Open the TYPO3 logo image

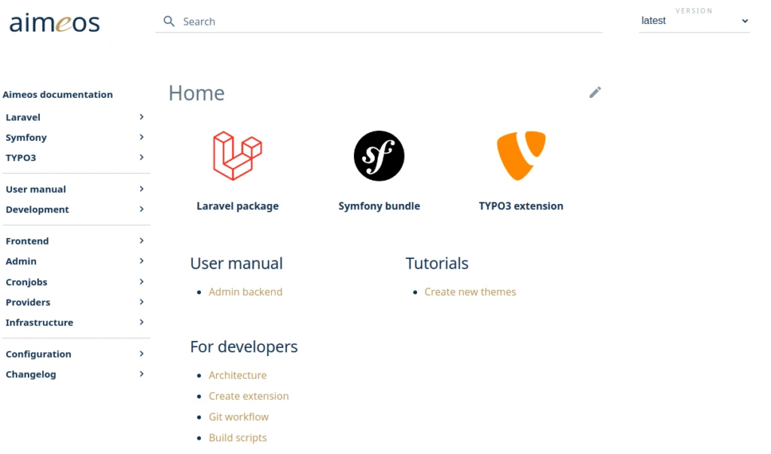coord(521,156)
